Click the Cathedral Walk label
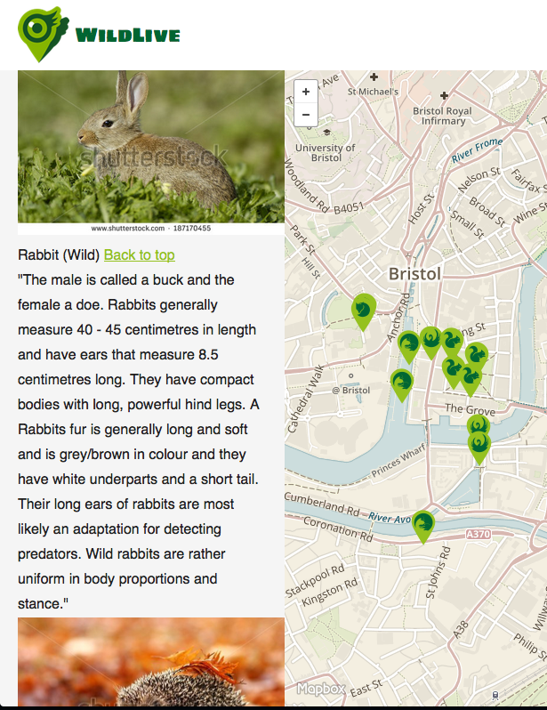The height and width of the screenshot is (710, 547). click(306, 399)
